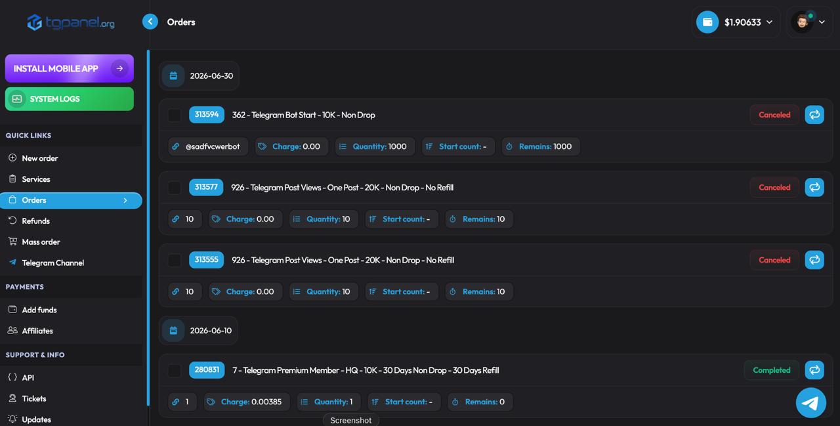This screenshot has width=840, height=426.
Task: Click the tgpanel.org logo
Action: coord(71,22)
